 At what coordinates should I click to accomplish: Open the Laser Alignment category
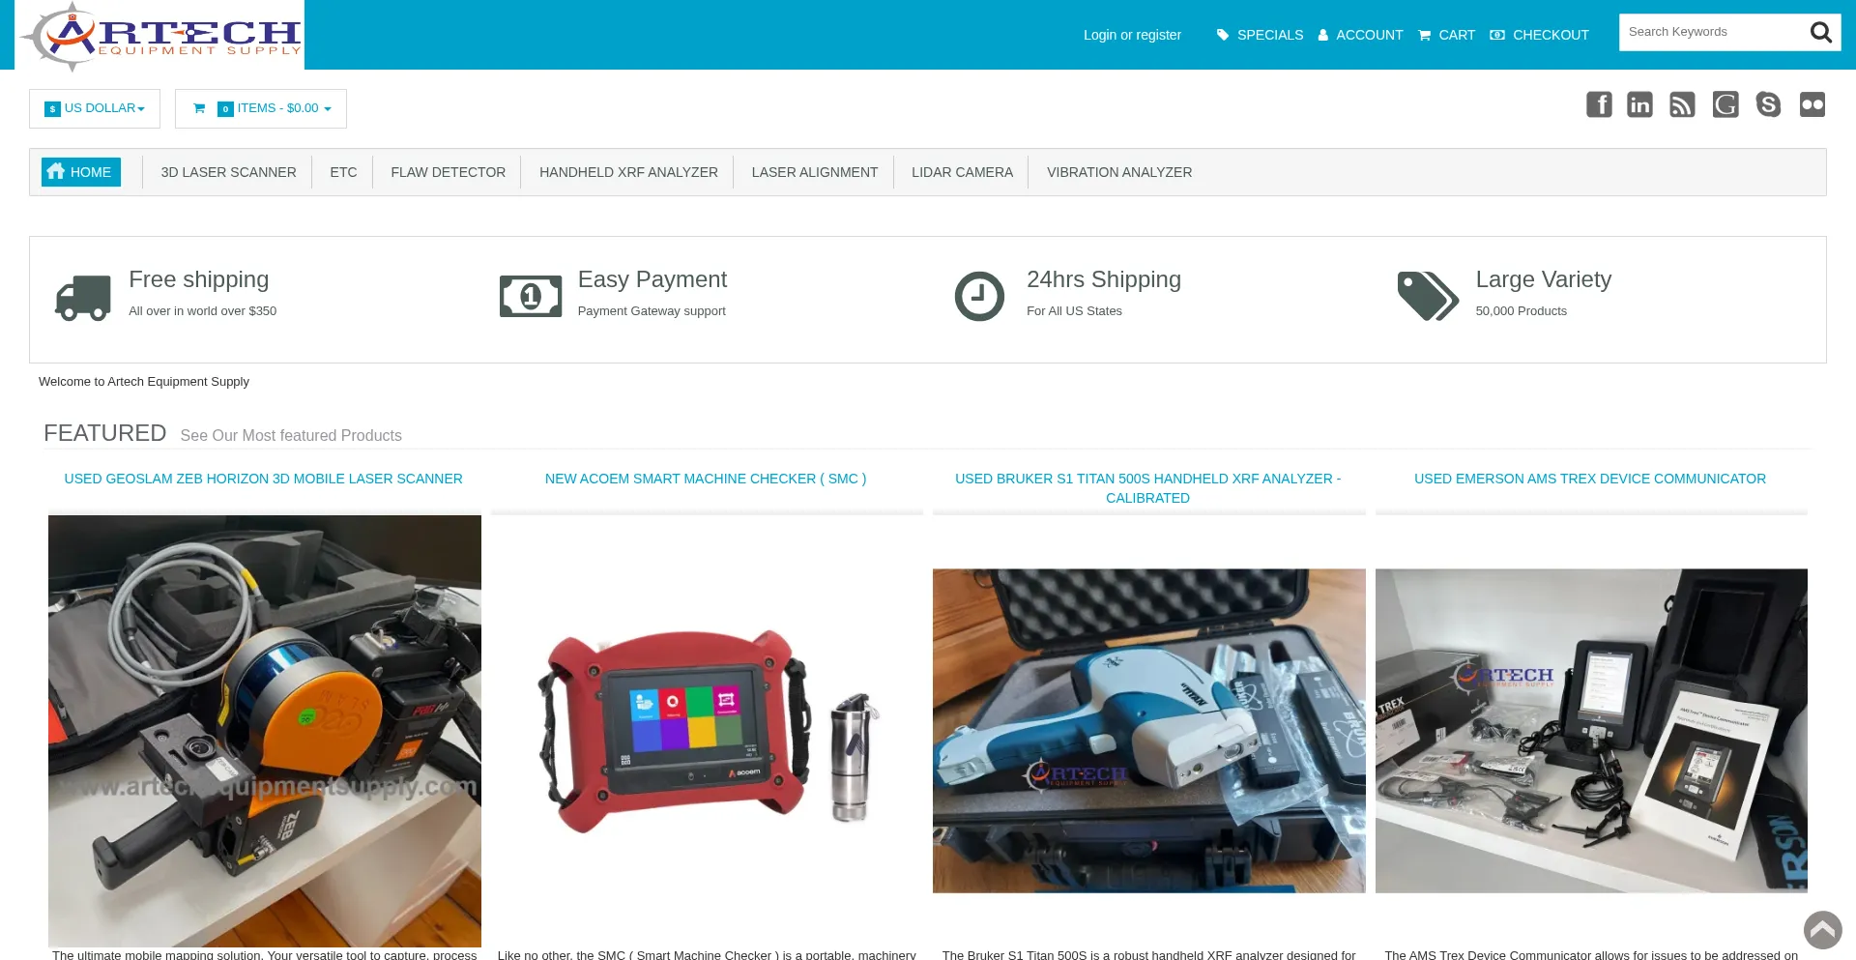(x=815, y=172)
